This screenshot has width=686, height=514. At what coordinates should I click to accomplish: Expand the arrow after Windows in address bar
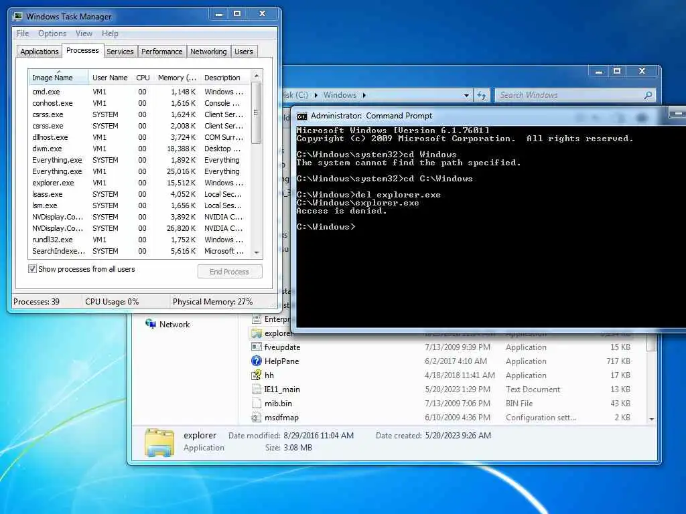pos(364,95)
